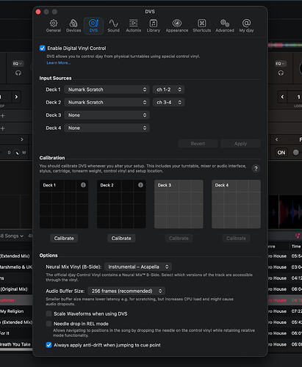Toggle Enable Digital Vinyl Control checkbox
The height and width of the screenshot is (367, 302).
tap(43, 48)
